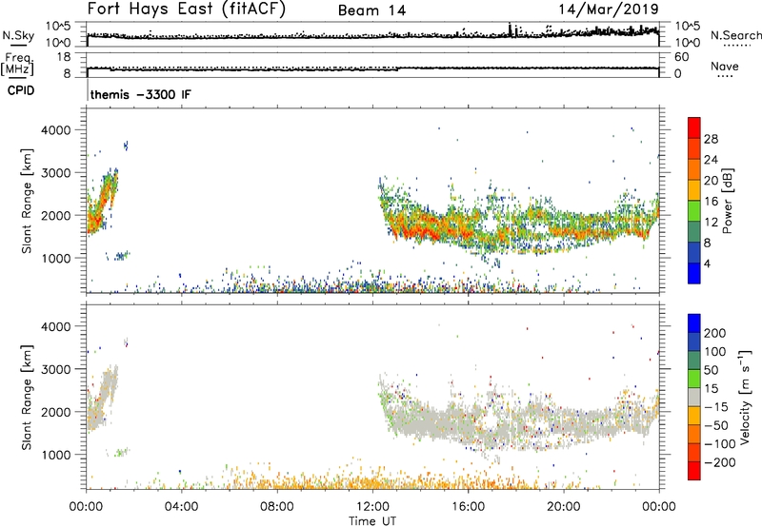Select the Velocity [m s-1] colorbar title
This screenshot has height=527, width=762.
[745, 397]
